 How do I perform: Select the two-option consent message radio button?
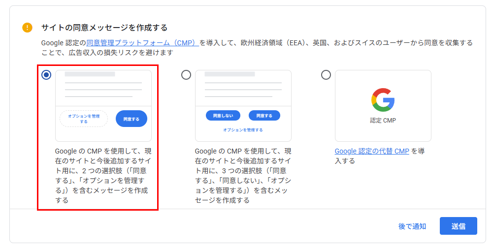pos(46,75)
